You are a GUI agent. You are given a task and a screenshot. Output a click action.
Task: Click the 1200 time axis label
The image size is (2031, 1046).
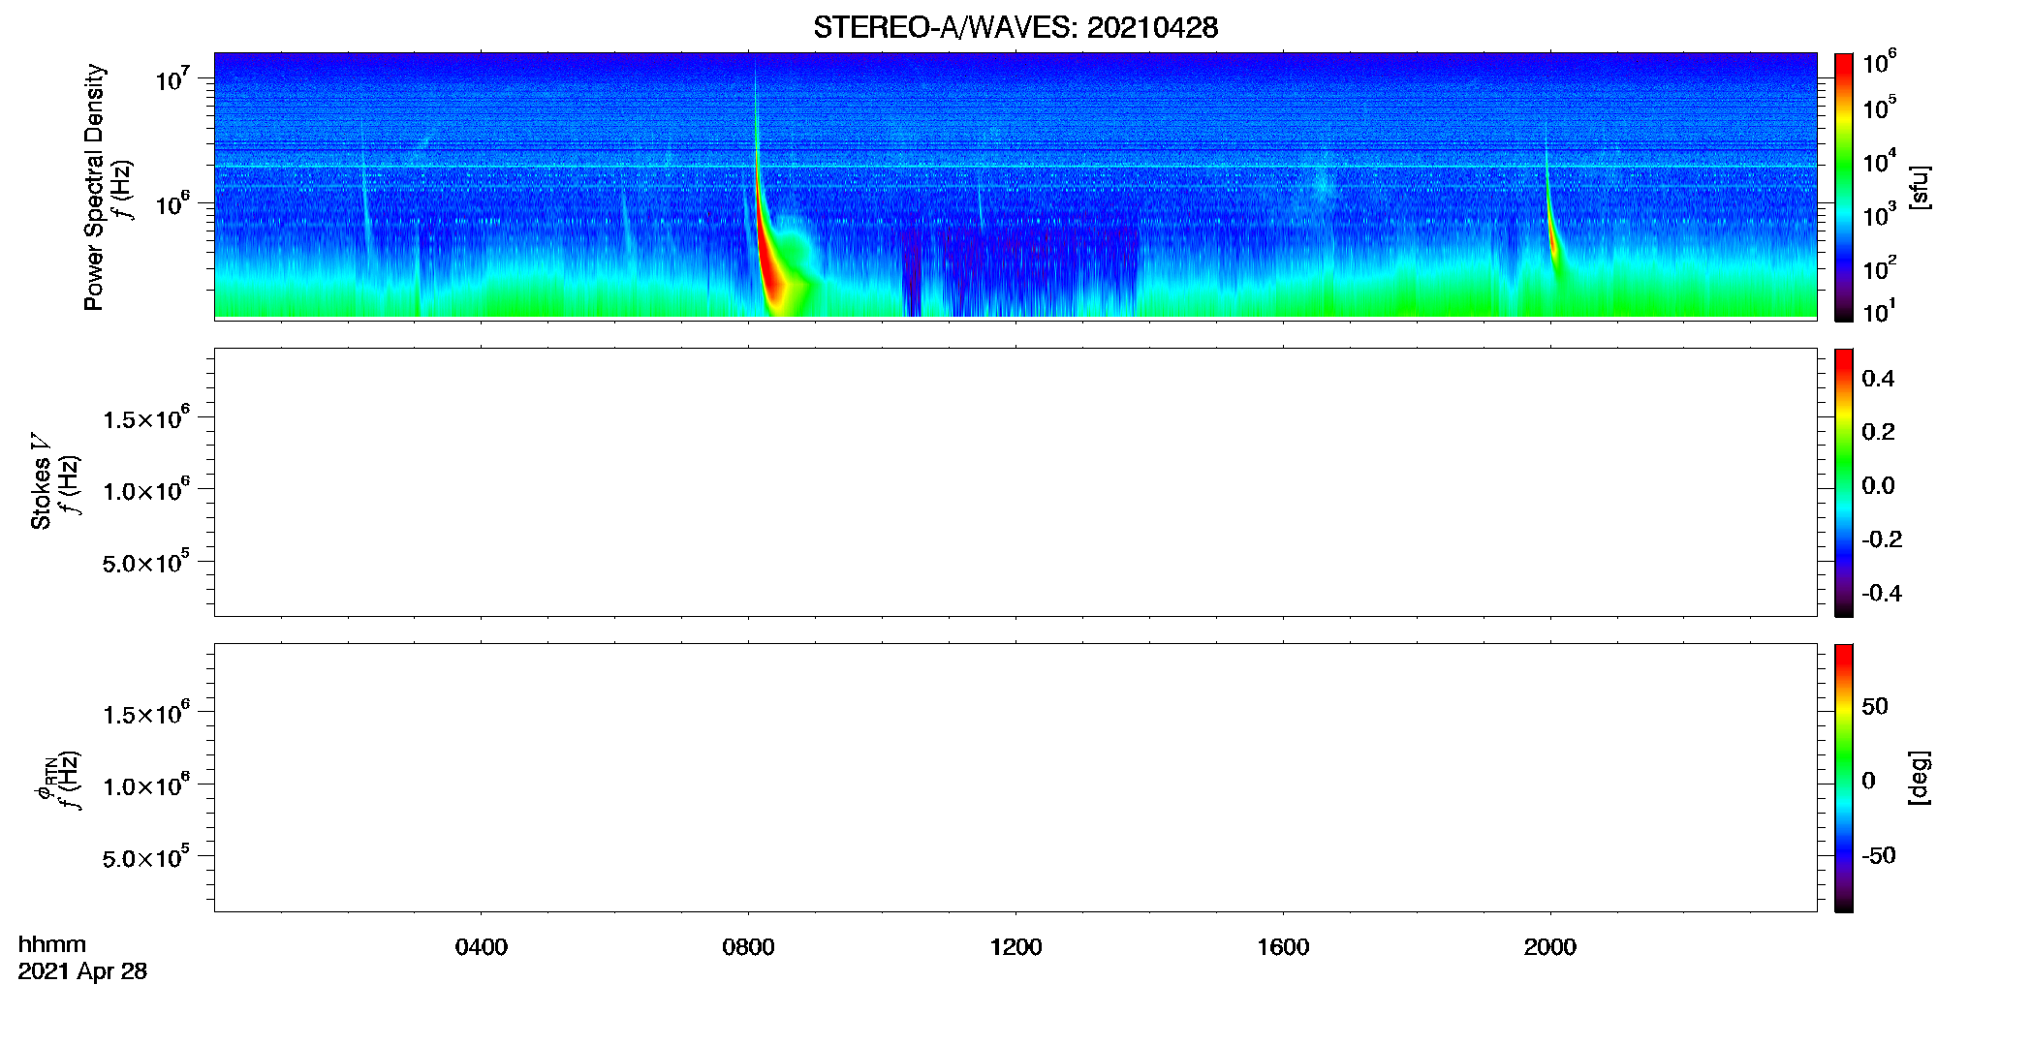pos(1015,947)
